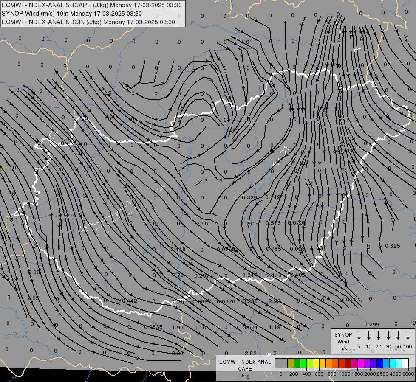Click the map value 0.257

202,276
